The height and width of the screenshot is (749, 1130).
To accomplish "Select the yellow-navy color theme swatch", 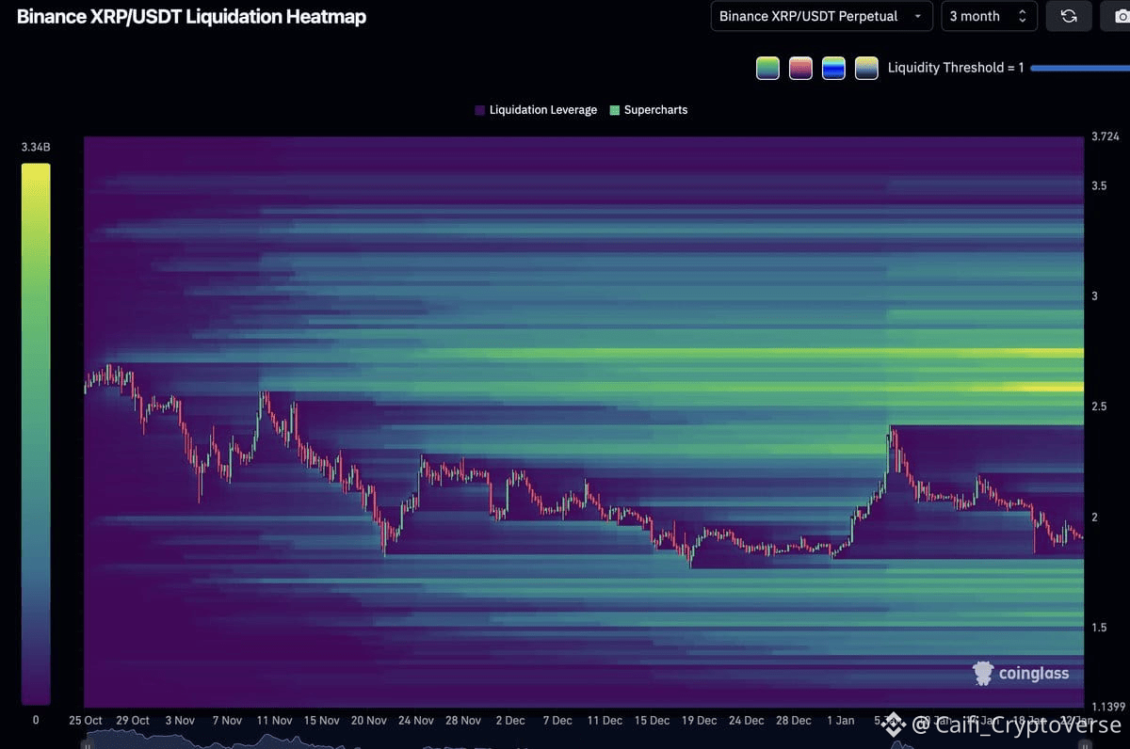I will coord(866,68).
